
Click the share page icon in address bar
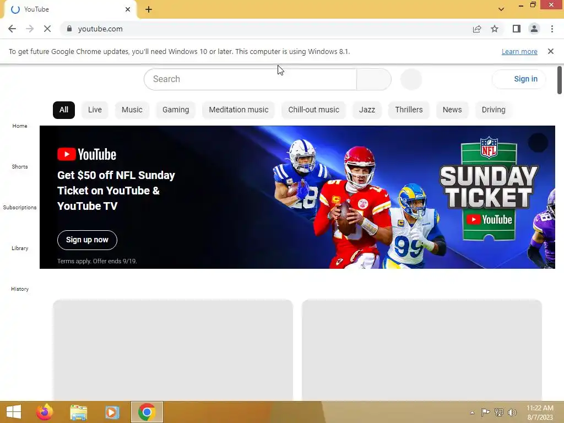pos(477,29)
